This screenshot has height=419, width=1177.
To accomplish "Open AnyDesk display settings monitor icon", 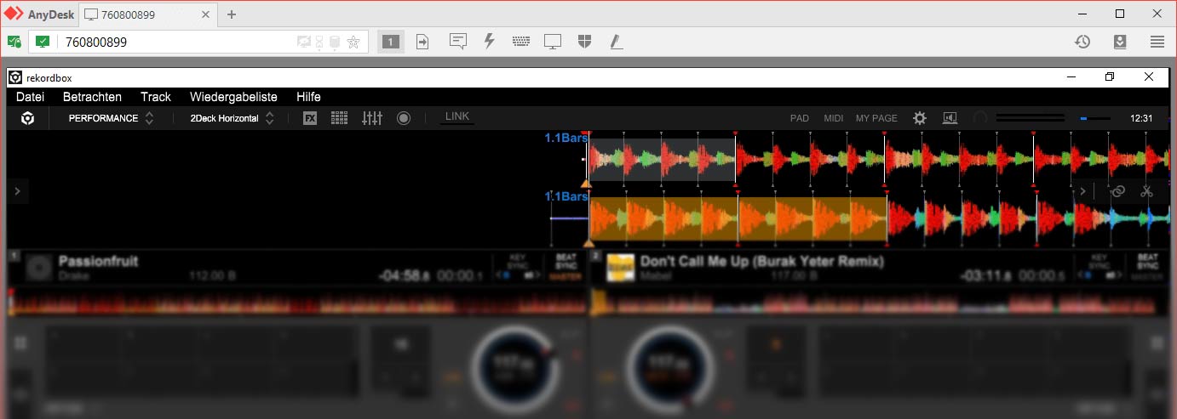I will pos(554,42).
